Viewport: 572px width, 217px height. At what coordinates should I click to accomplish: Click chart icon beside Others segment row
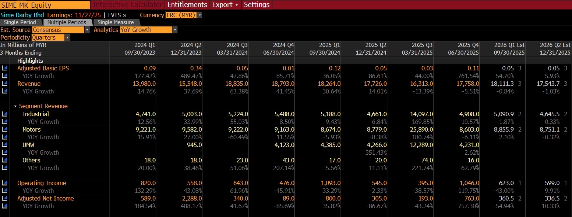[4, 160]
